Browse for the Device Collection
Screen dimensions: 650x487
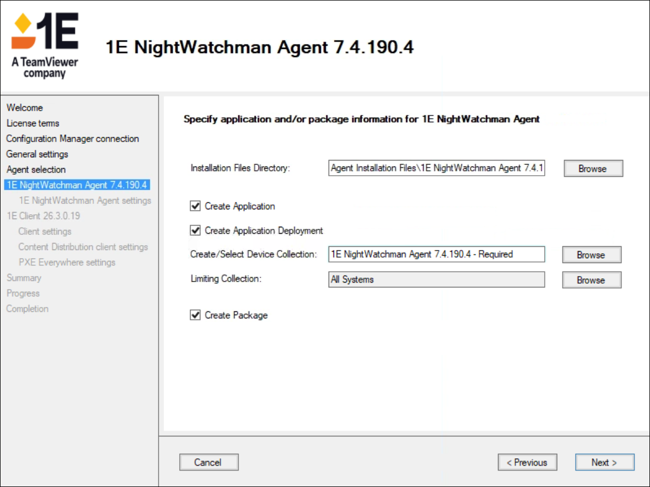click(591, 255)
